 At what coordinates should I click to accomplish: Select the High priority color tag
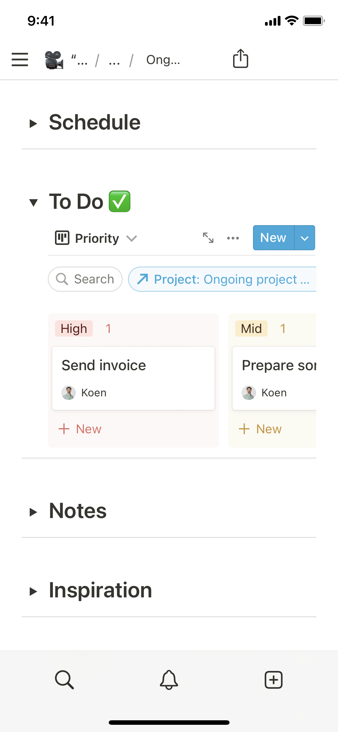pos(74,328)
